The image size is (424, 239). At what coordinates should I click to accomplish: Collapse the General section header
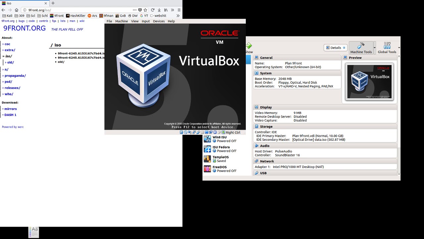297,58
